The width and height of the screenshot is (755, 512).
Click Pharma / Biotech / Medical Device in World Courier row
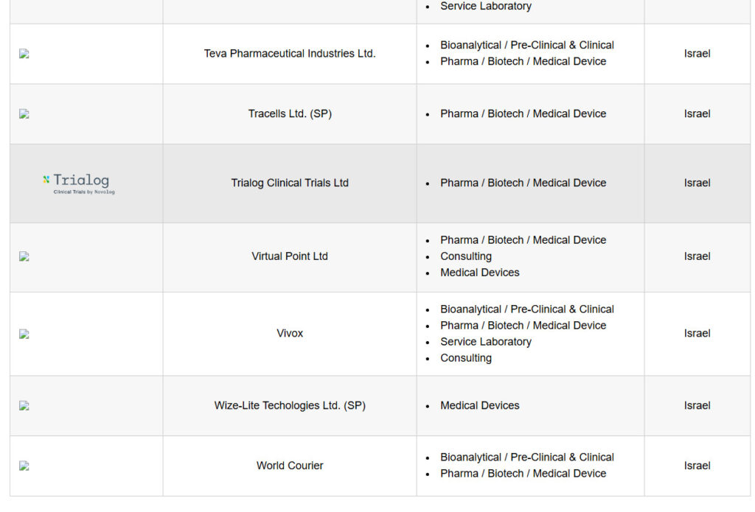pyautogui.click(x=523, y=474)
